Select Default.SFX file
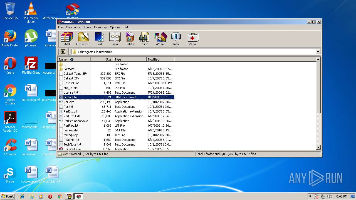 tap(116, 78)
